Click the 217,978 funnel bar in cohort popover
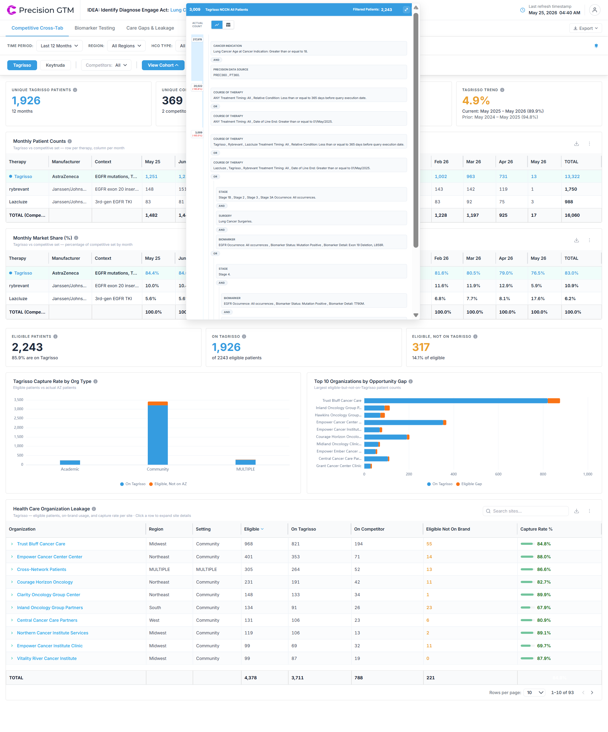 [197, 58]
